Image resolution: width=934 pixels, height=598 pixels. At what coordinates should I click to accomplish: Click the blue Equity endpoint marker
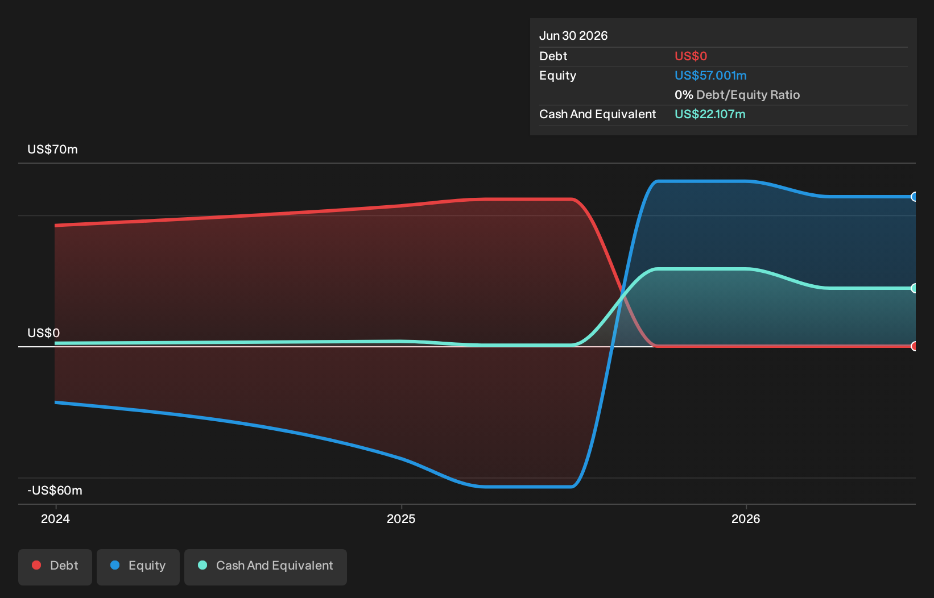914,197
